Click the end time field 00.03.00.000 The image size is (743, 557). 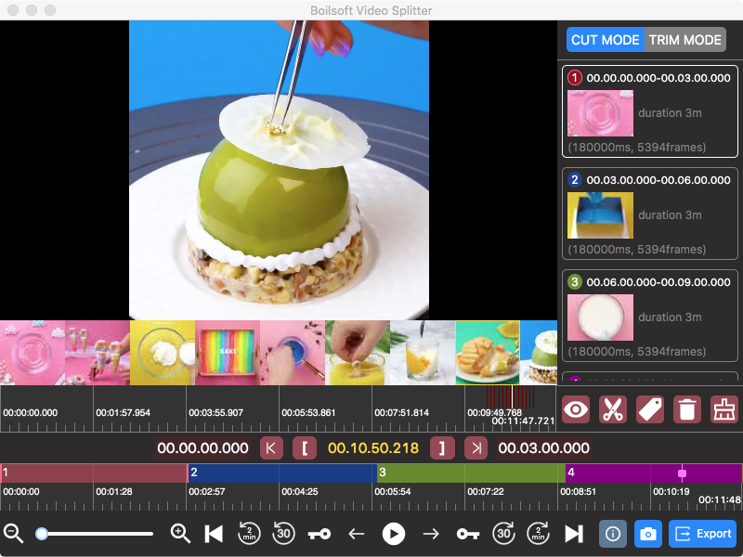(544, 448)
